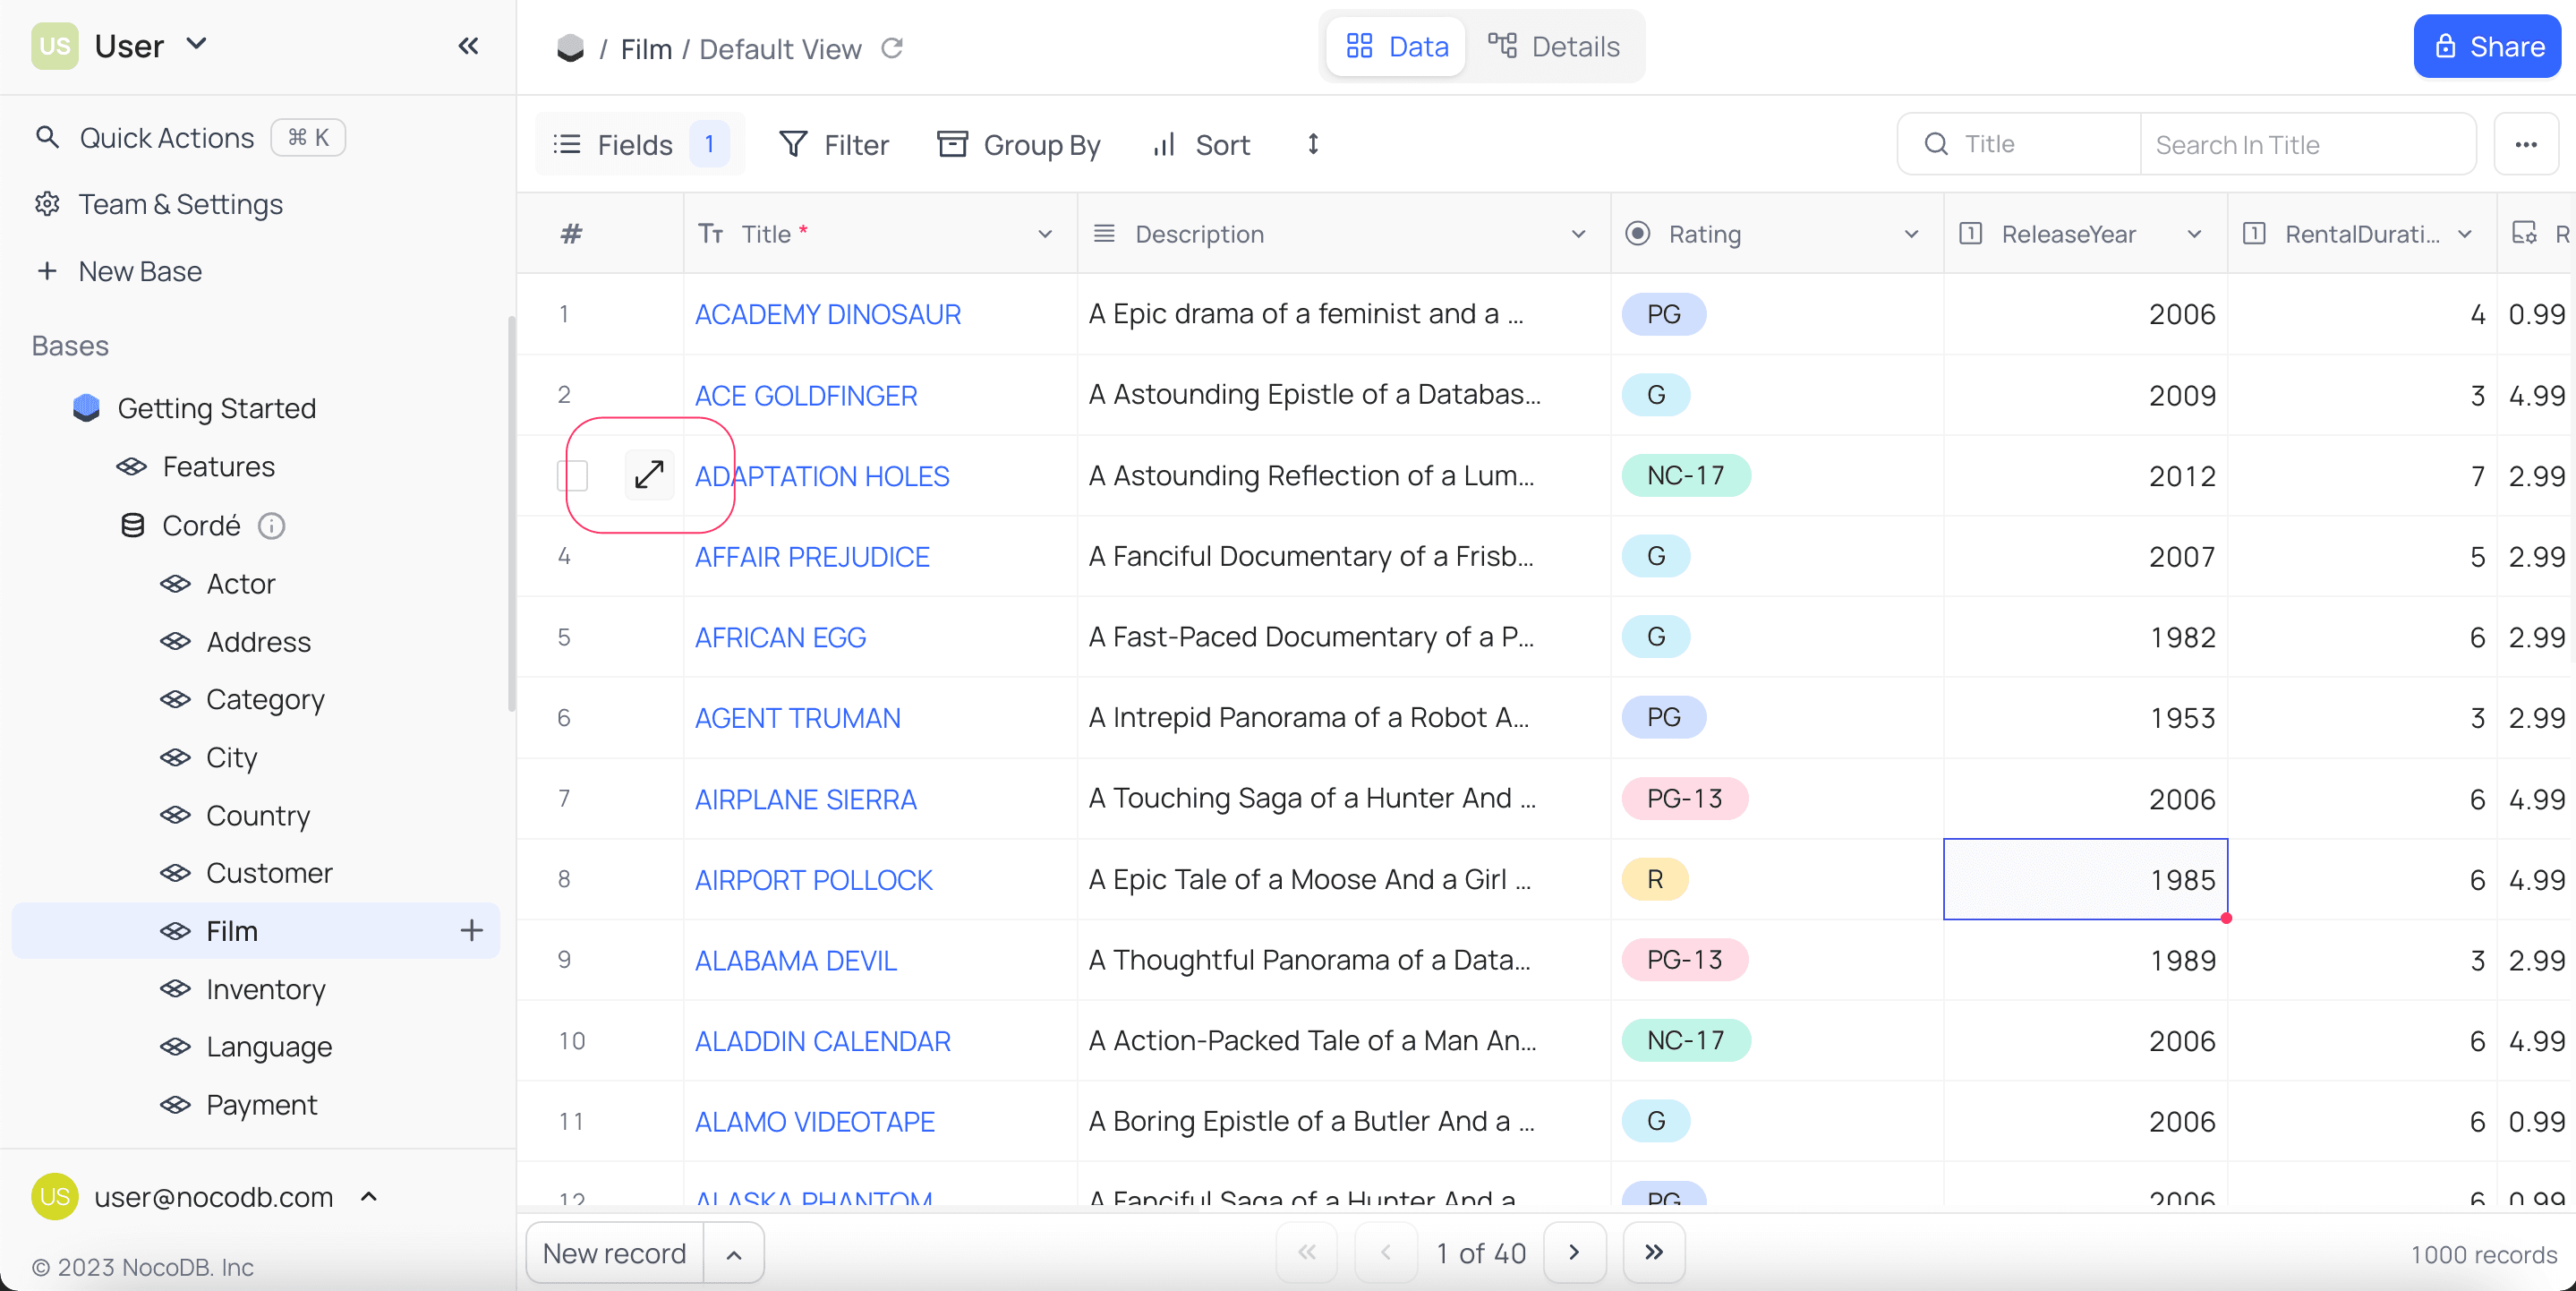This screenshot has height=1291, width=2576.
Task: Expand record 3 with the expand arrow icon
Action: pyautogui.click(x=649, y=475)
